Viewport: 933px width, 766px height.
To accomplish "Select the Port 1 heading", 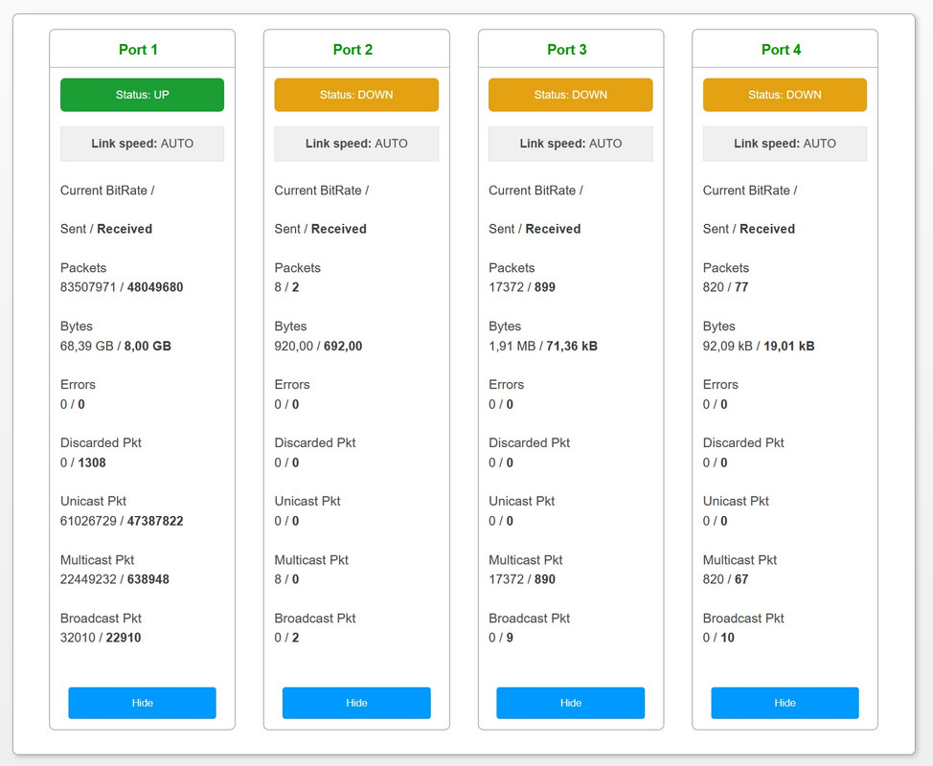I will (138, 50).
